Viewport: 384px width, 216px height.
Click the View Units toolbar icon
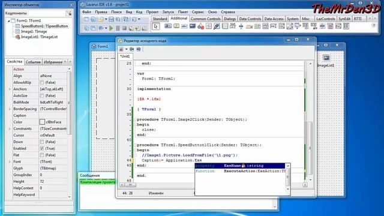tap(86, 28)
